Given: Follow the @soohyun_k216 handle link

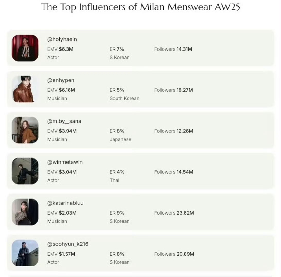Looking at the screenshot, I should pyautogui.click(x=68, y=244).
